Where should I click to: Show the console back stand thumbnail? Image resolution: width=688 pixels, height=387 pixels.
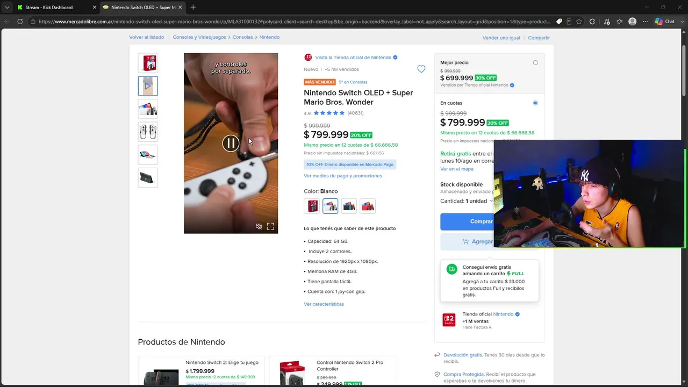pyautogui.click(x=148, y=177)
